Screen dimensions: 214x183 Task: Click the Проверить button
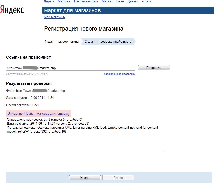[154, 68]
